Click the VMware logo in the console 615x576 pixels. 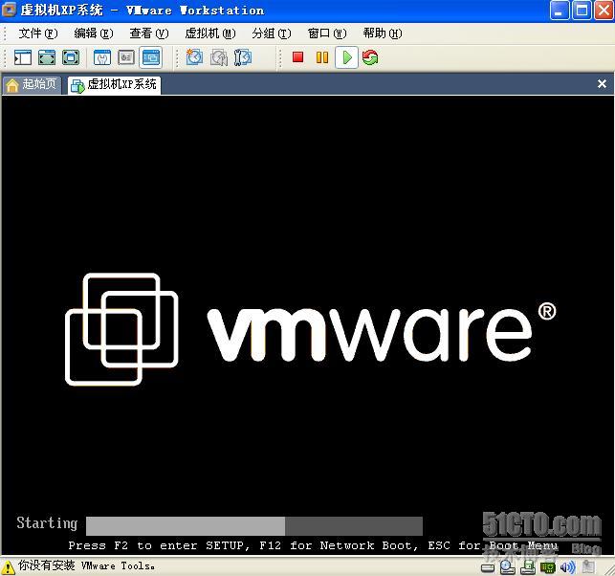(x=310, y=329)
